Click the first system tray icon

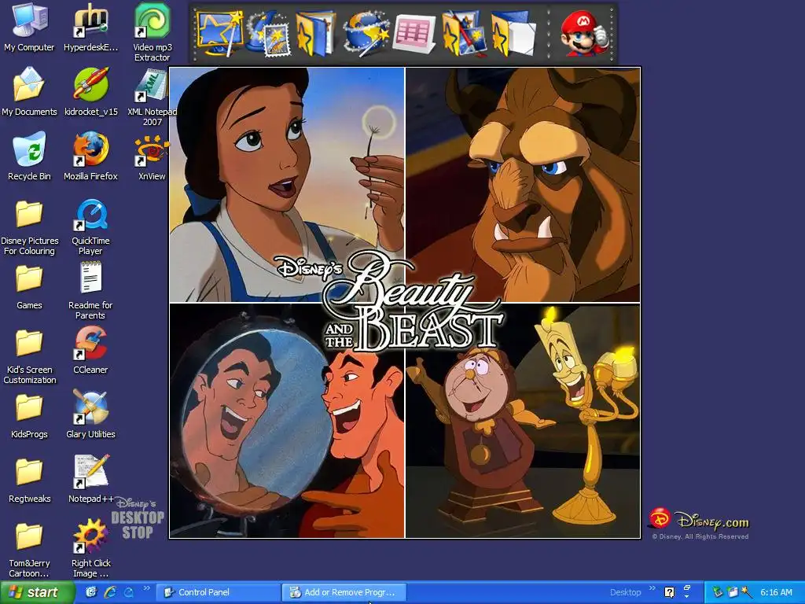point(718,592)
